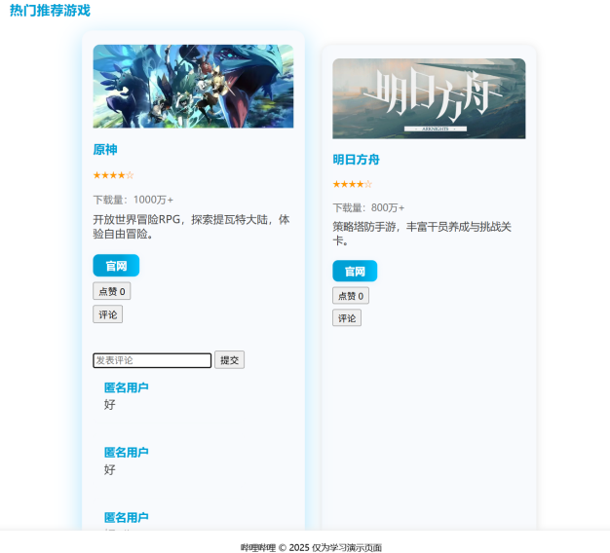Image resolution: width=610 pixels, height=553 pixels.
Task: Click the empty fifth star of 原神 rating
Action: tap(130, 175)
